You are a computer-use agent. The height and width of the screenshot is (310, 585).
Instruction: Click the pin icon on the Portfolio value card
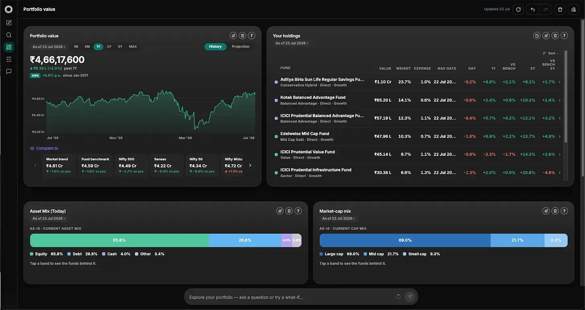pos(233,36)
